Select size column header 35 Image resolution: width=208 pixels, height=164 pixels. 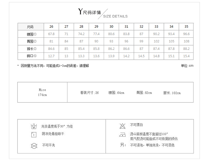coord(186,27)
